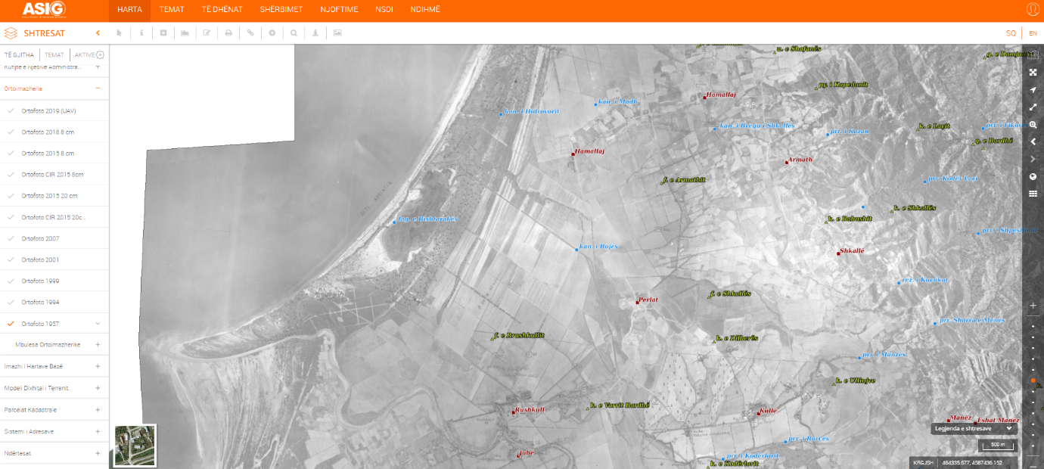Switch language to EN

(1033, 33)
